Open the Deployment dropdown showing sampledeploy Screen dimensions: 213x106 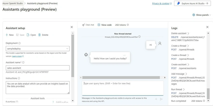[x=38, y=48]
